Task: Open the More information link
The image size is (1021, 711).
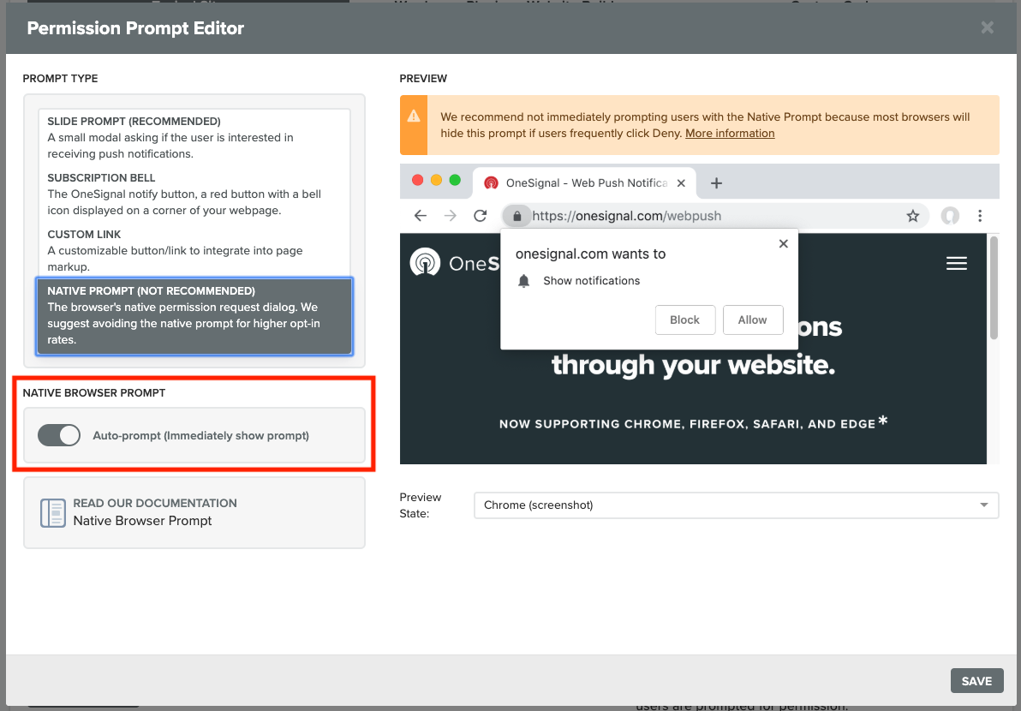Action: point(729,133)
